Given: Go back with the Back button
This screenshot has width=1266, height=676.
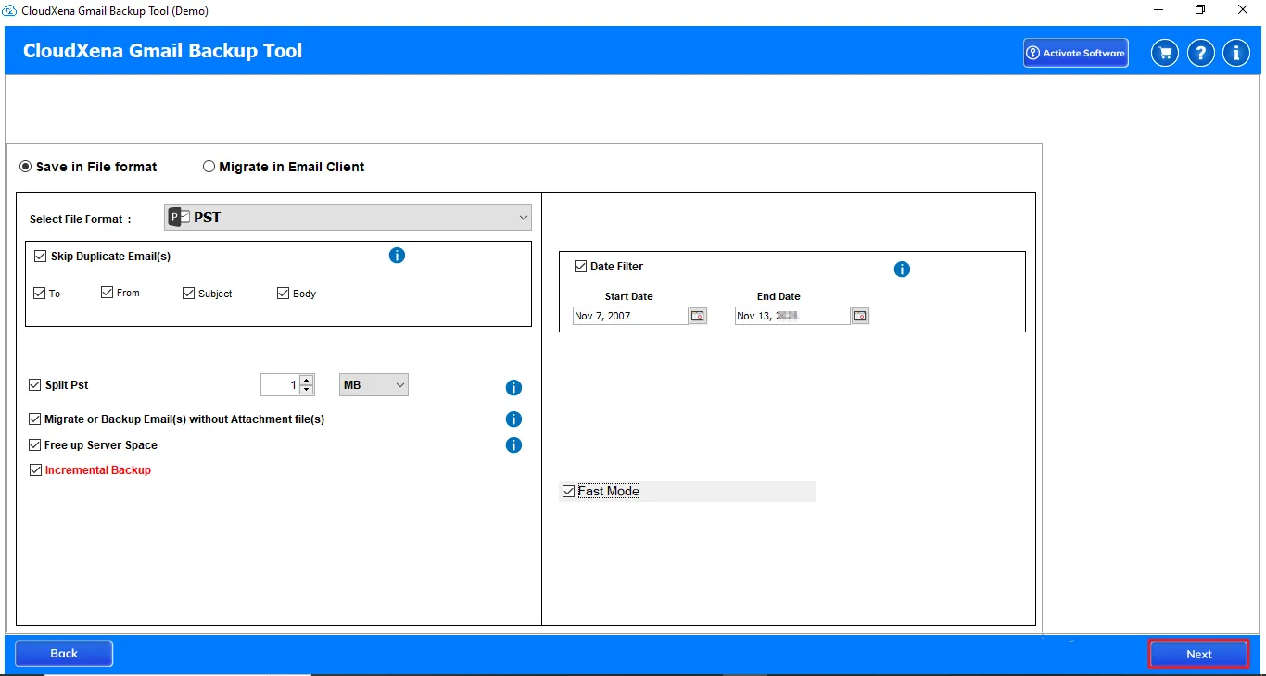Looking at the screenshot, I should tap(64, 653).
